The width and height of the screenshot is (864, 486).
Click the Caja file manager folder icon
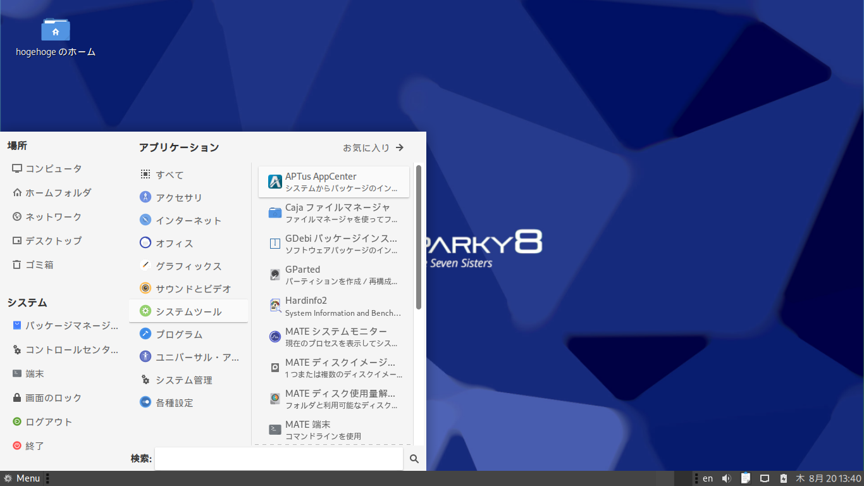tap(275, 213)
